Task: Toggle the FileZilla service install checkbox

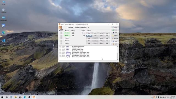Action: click(61, 38)
